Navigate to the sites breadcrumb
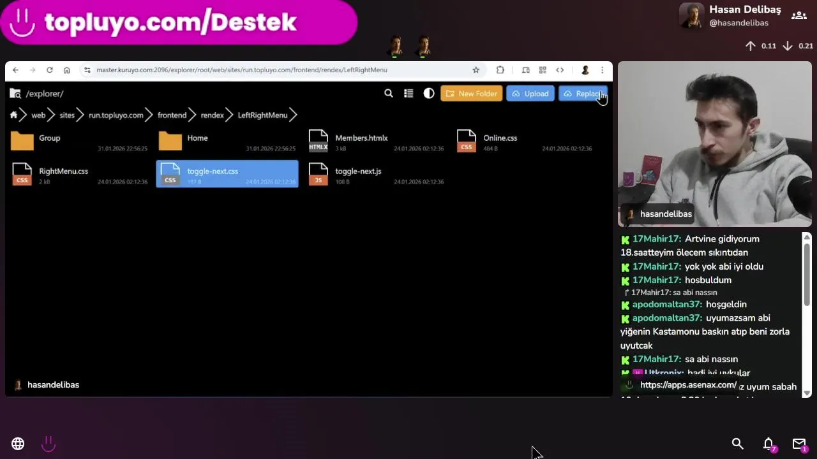This screenshot has height=459, width=817. [x=67, y=115]
